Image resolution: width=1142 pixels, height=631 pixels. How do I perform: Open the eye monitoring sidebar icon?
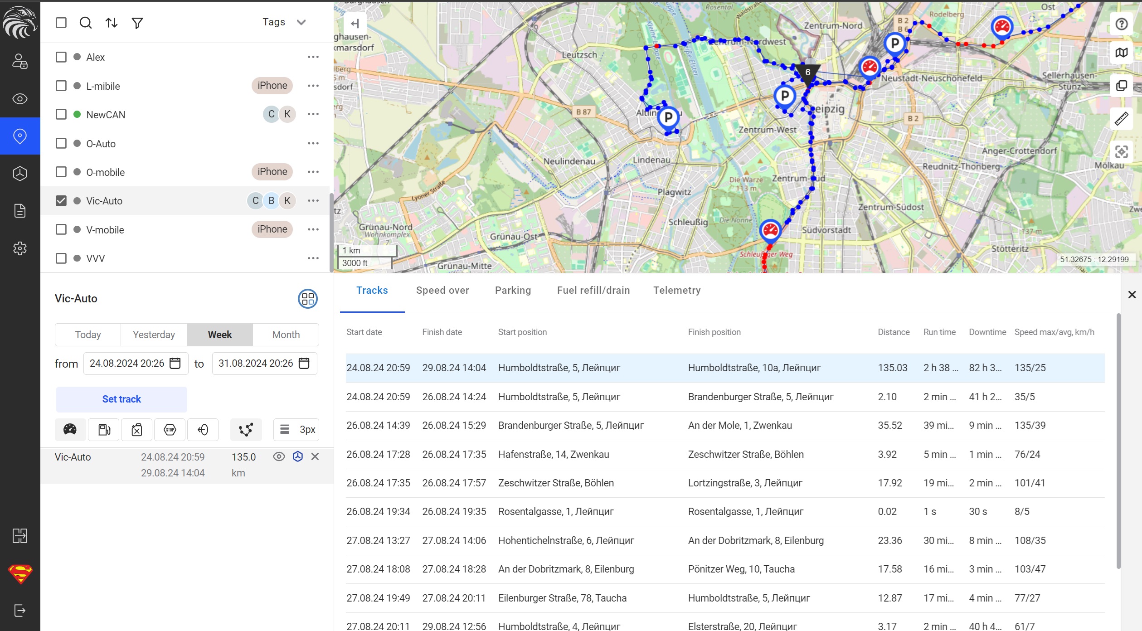click(x=20, y=98)
